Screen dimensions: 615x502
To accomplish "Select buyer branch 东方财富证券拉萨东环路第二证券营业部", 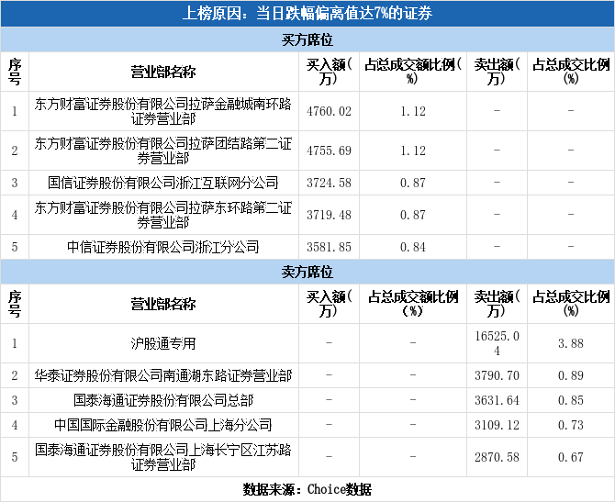I will pyautogui.click(x=163, y=215).
